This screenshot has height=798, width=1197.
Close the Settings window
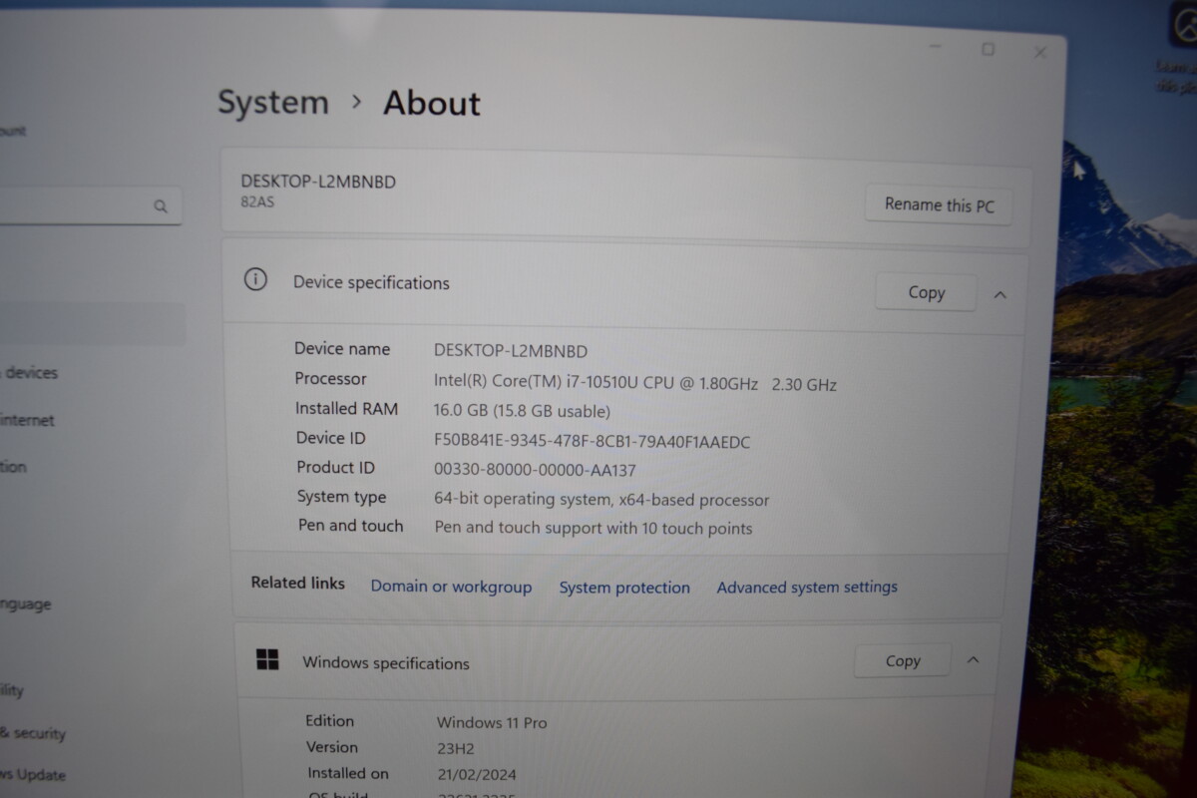tap(1039, 52)
